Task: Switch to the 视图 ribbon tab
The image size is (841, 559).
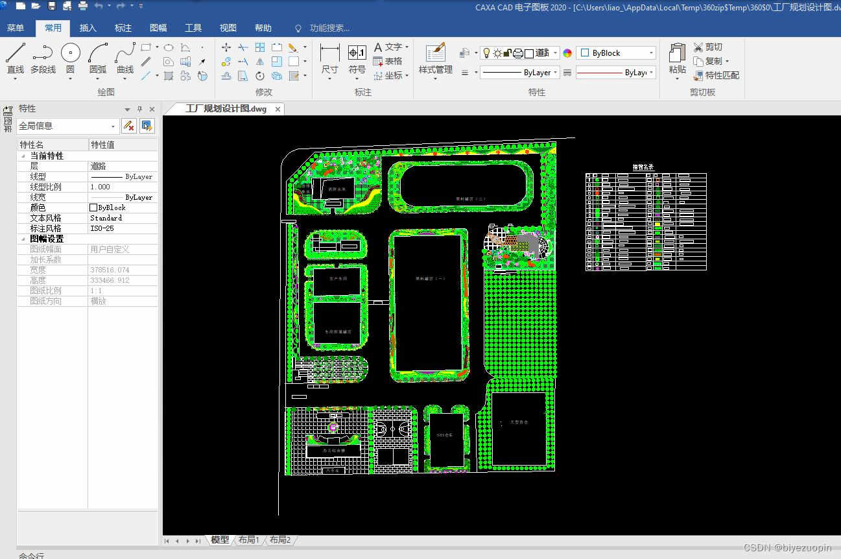Action: coord(228,28)
